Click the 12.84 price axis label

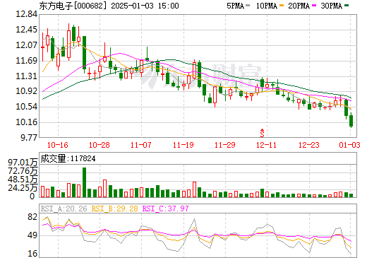coord(26,14)
